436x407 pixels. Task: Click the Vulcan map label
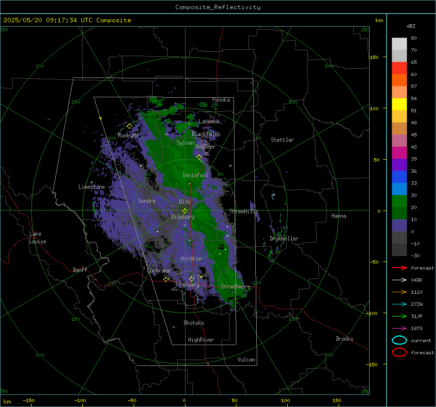tap(246, 360)
